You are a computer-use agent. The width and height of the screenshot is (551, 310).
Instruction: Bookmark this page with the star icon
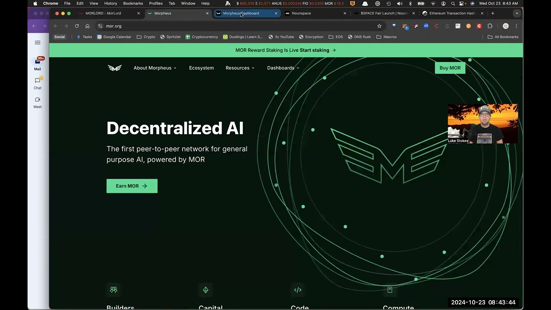pyautogui.click(x=379, y=26)
